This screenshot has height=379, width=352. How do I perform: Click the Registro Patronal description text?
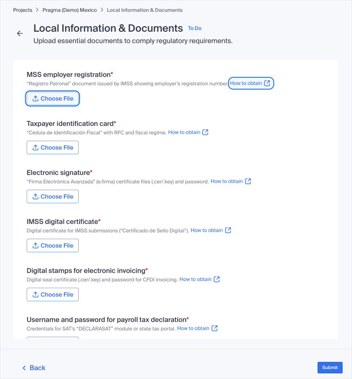point(127,84)
